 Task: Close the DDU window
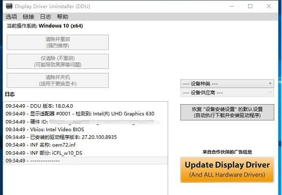coord(269,6)
